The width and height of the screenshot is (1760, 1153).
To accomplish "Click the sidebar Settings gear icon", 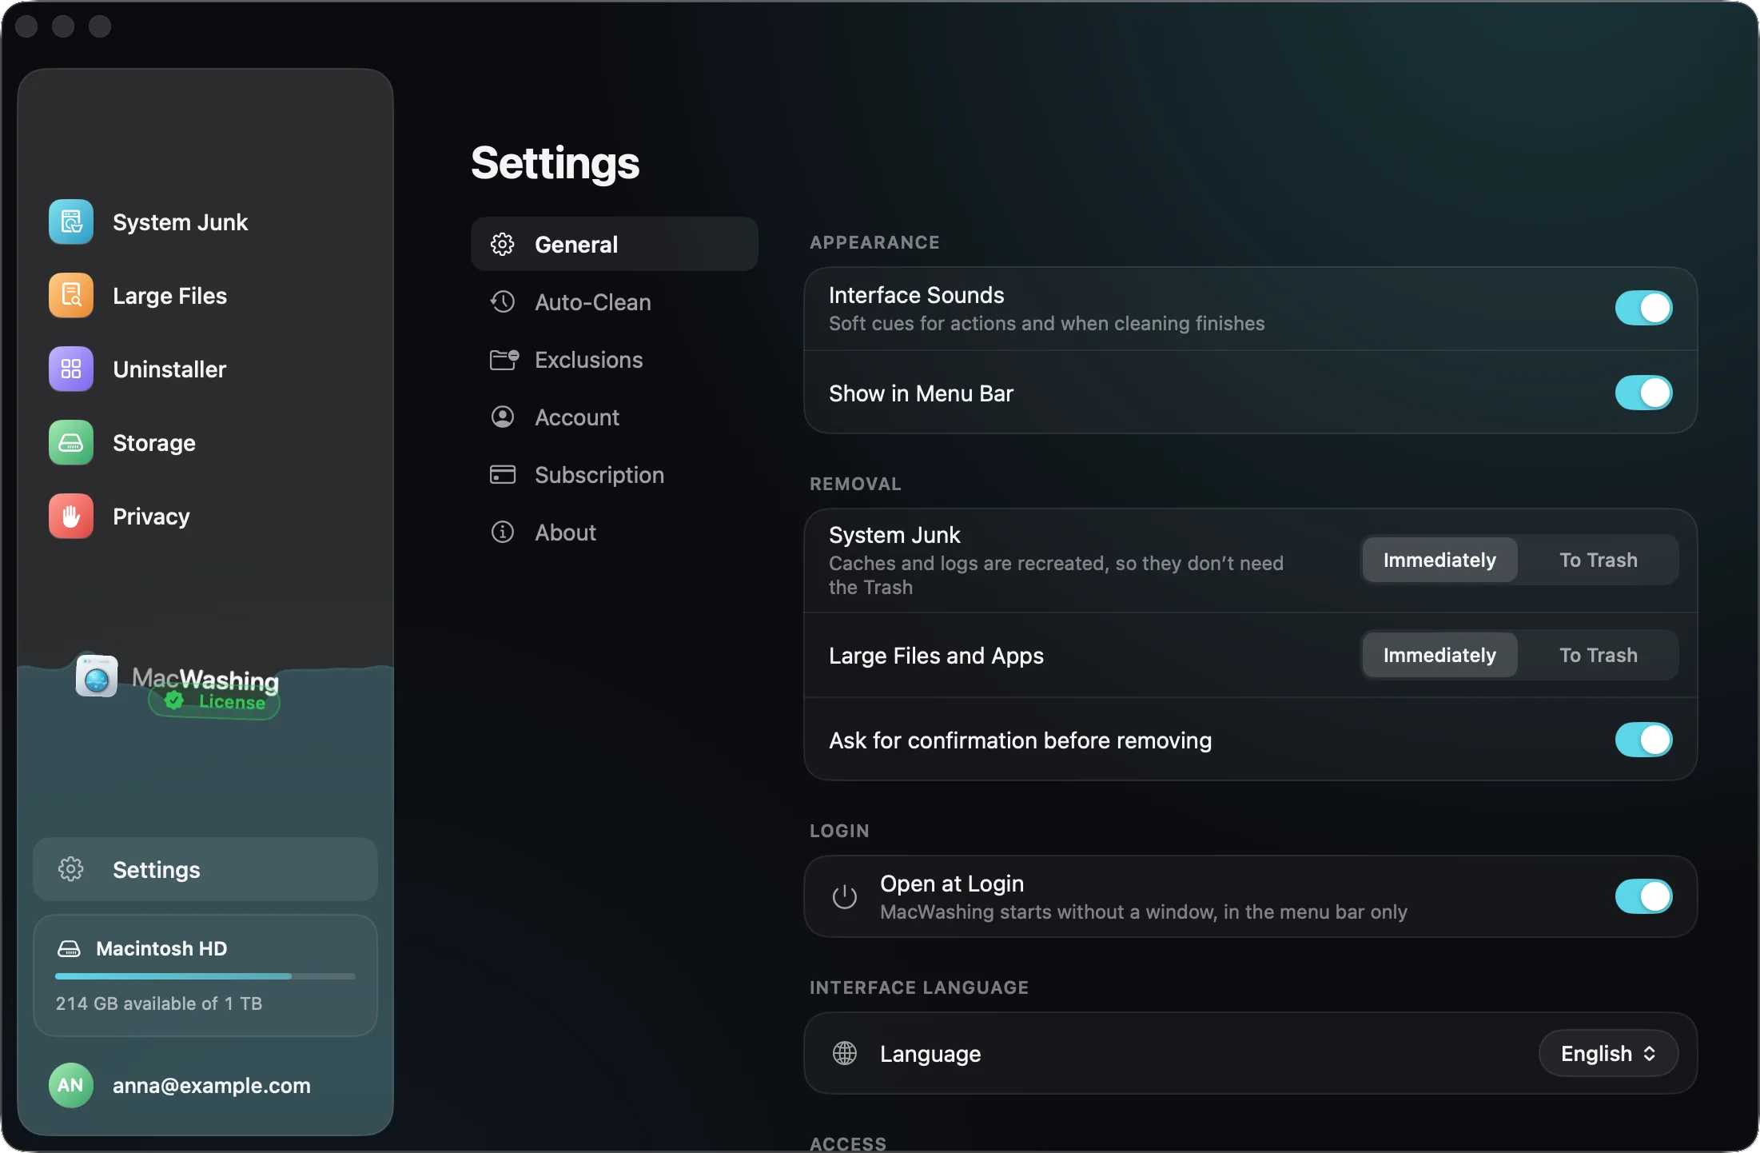I will point(71,869).
